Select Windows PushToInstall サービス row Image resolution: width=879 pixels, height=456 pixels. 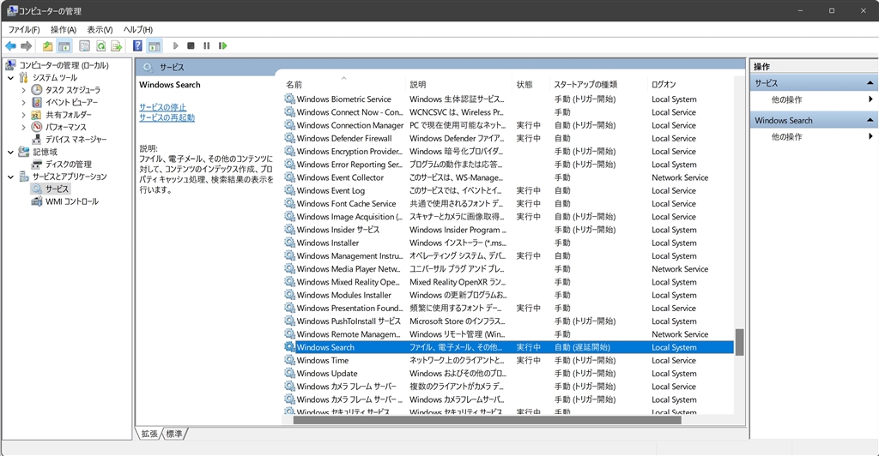tap(508, 321)
